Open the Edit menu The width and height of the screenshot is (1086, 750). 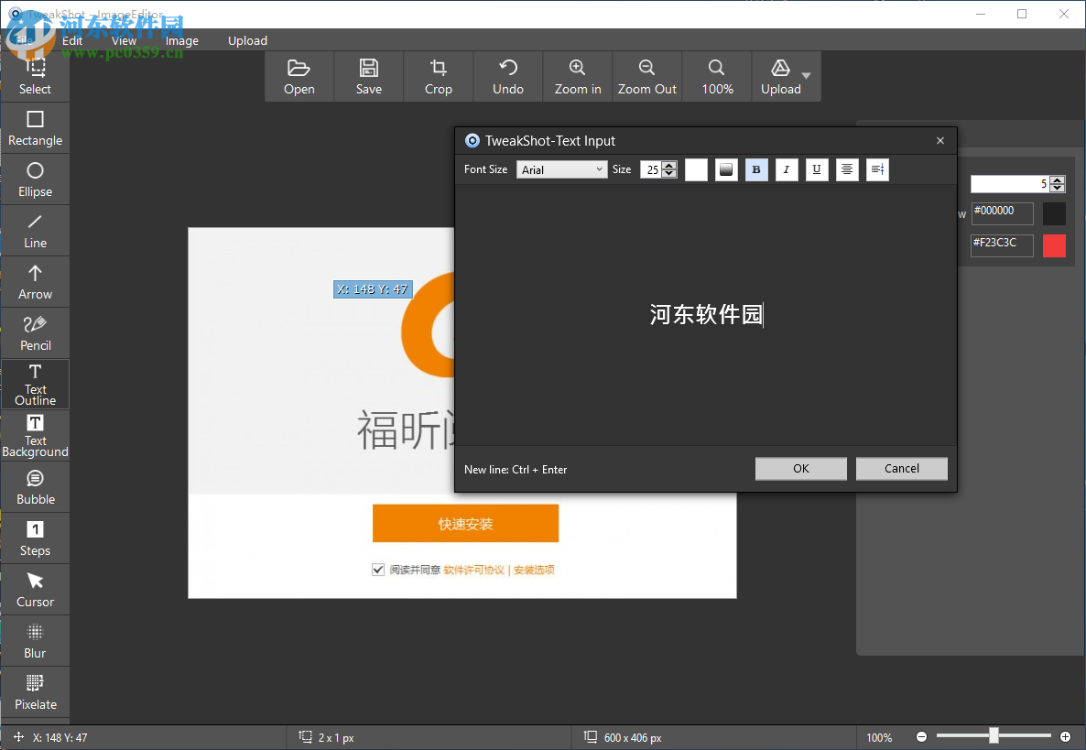point(72,40)
